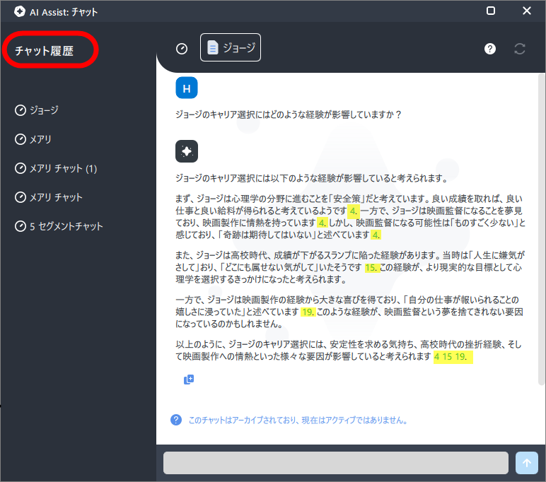Screen dimensions: 546x482
Task: Close the AI Assist chat window
Action: (527, 11)
